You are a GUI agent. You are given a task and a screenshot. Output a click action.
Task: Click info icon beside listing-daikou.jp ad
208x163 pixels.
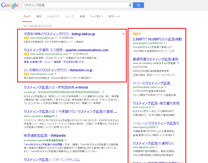pos(123,34)
